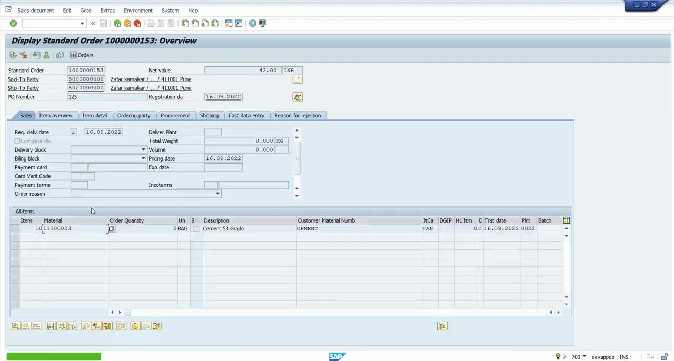Image resolution: width=674 pixels, height=361 pixels.
Task: Click the item conditions pricing icon
Action: click(x=135, y=326)
